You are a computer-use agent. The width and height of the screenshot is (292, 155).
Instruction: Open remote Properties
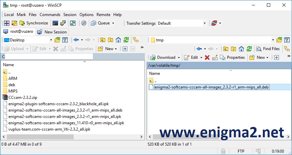pos(232,57)
